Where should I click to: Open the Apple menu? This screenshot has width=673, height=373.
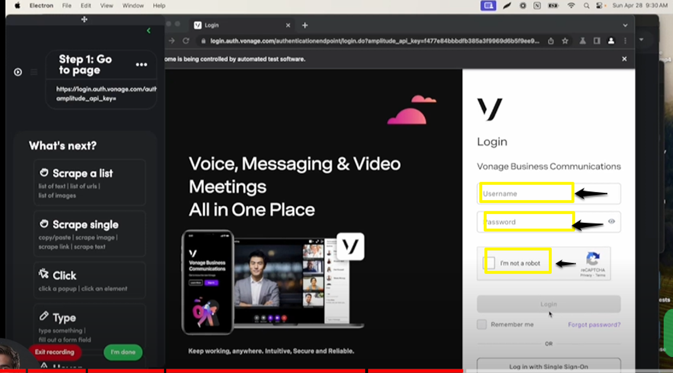coord(17,5)
